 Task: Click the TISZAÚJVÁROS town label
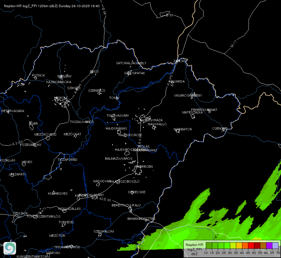tap(82, 122)
